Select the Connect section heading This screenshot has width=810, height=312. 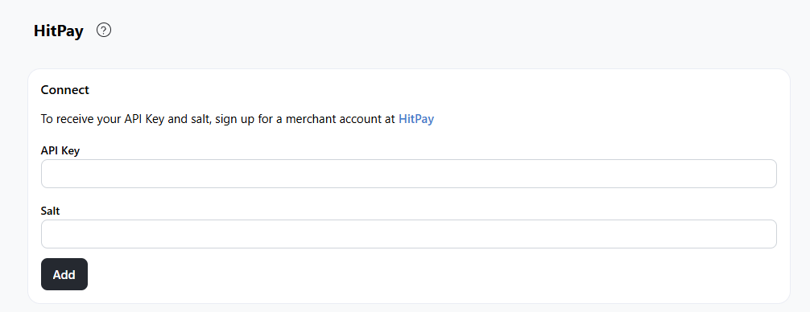65,90
